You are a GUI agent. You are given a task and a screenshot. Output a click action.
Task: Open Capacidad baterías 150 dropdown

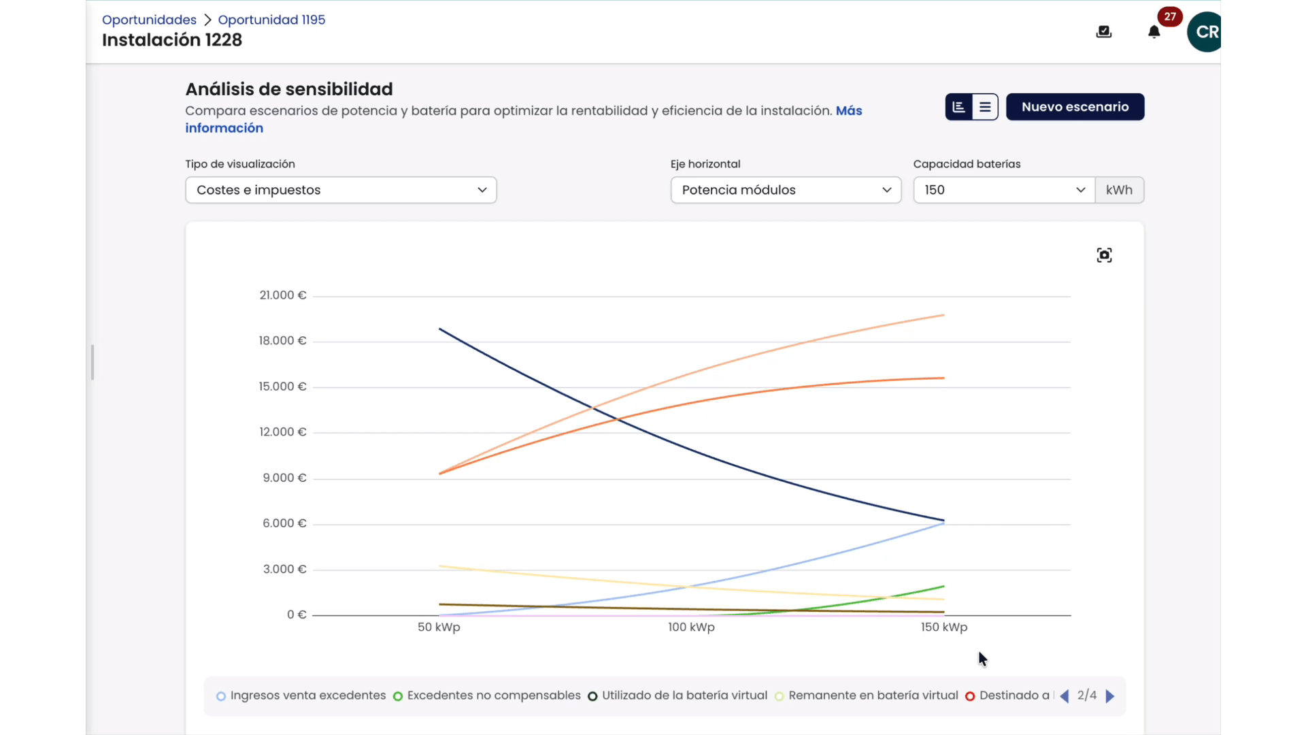click(x=1004, y=190)
